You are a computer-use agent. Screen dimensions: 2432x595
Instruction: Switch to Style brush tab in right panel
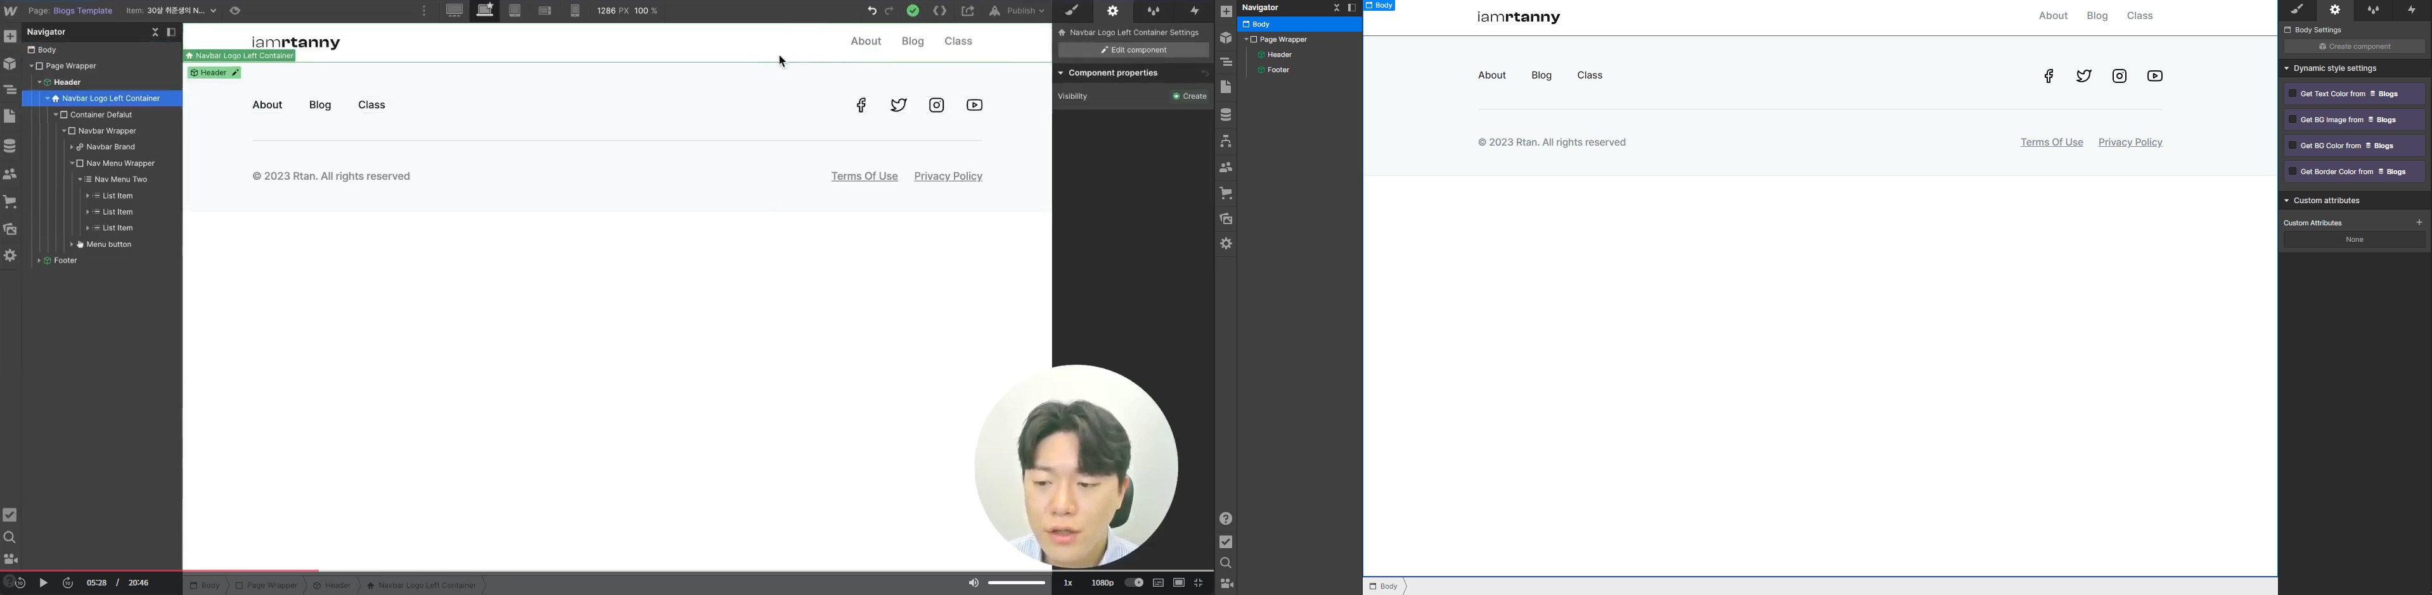tap(2297, 10)
